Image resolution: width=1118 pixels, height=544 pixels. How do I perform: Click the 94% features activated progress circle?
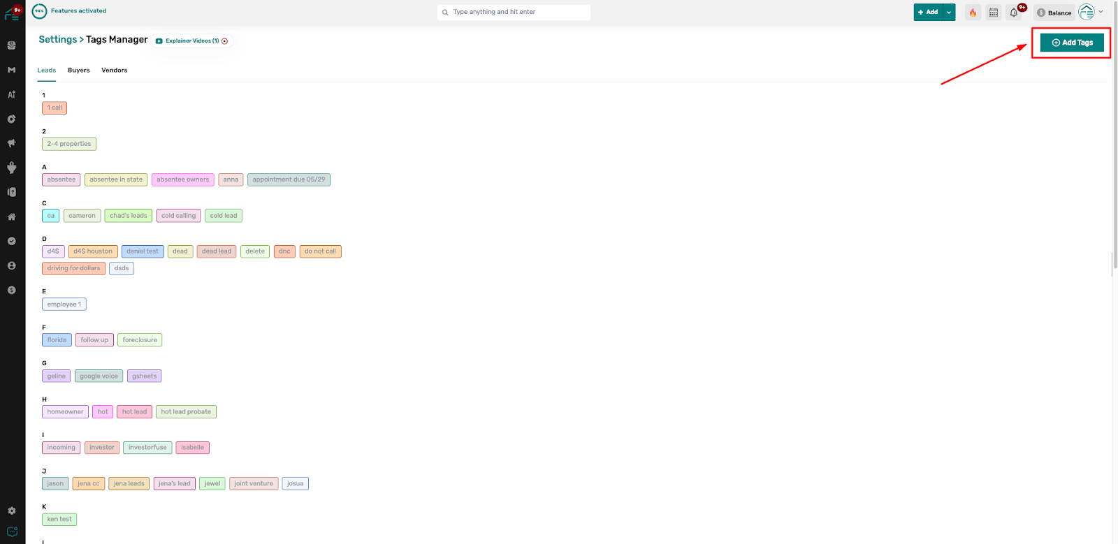[x=39, y=11]
